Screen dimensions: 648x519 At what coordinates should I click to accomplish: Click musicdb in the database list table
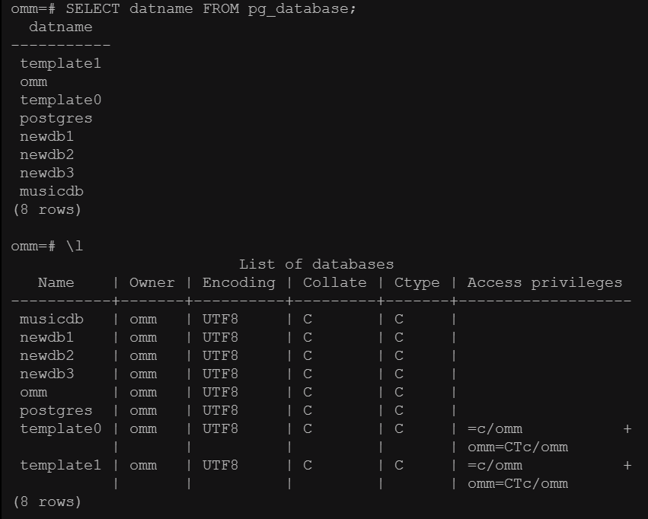click(51, 320)
